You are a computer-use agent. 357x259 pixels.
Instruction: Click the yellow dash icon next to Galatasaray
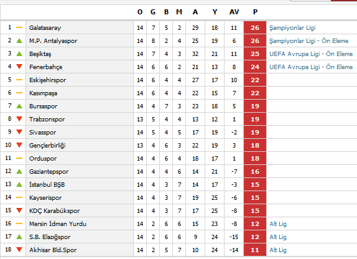(x=19, y=27)
